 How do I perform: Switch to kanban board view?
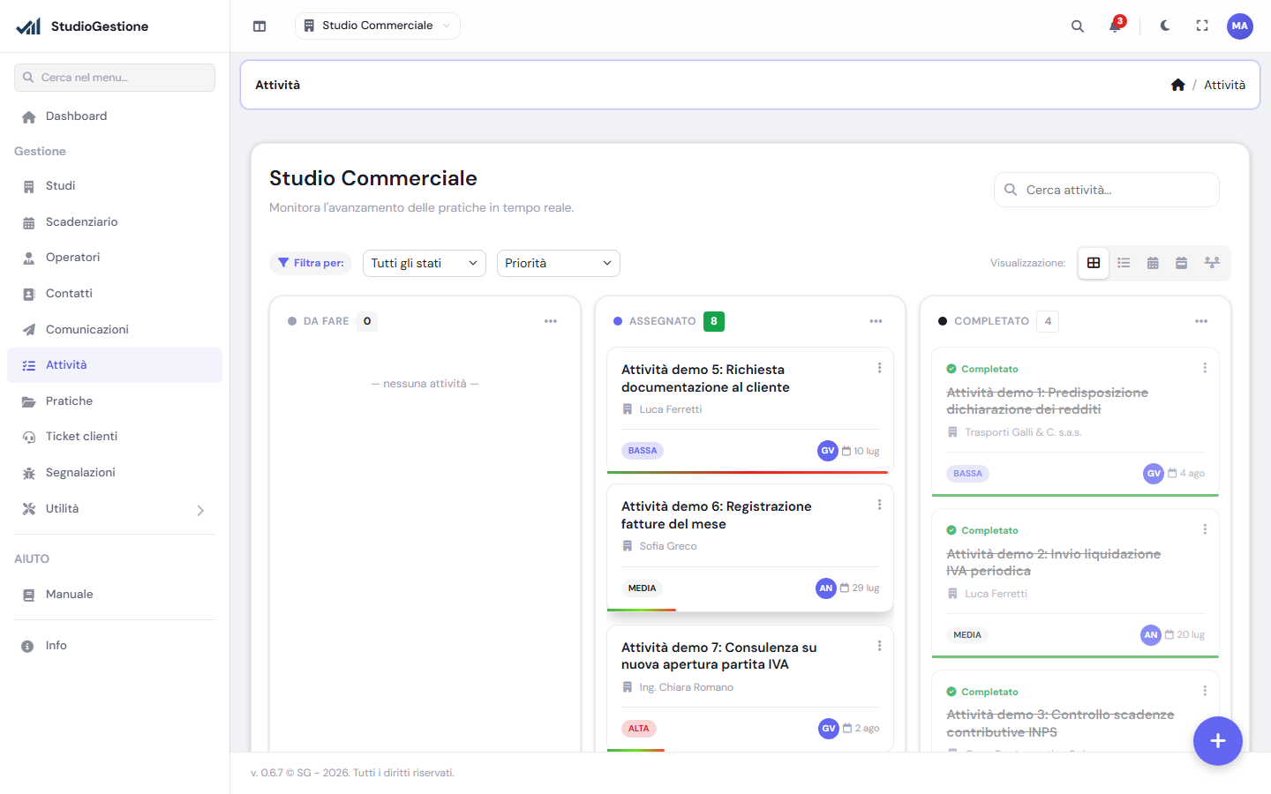(1094, 263)
